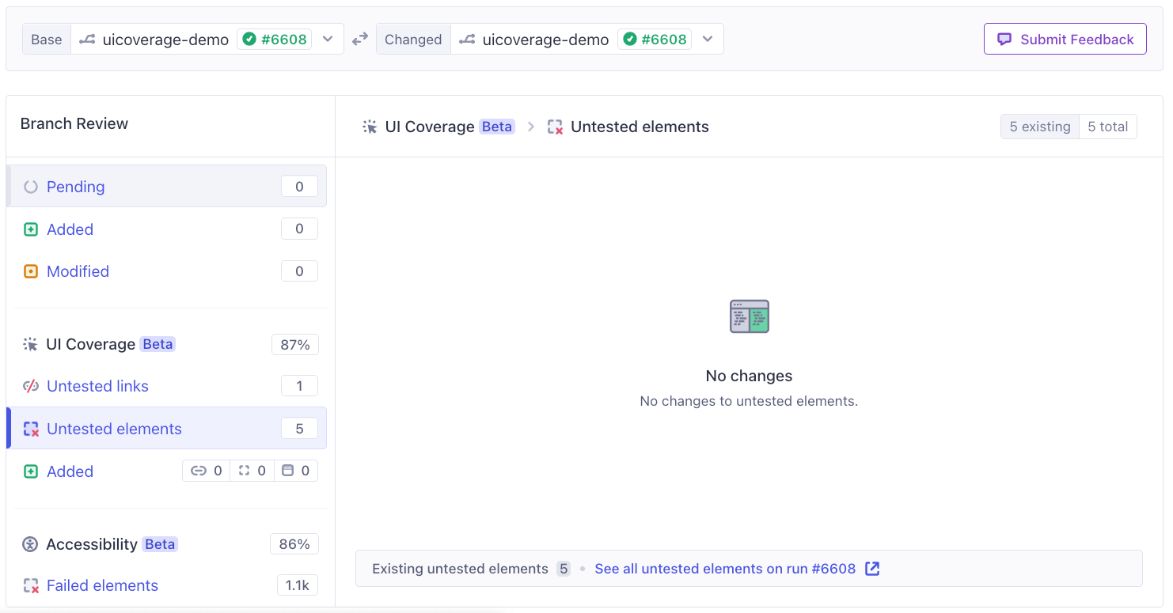Click the Accessibility section icon
This screenshot has width=1173, height=613.
pyautogui.click(x=30, y=543)
